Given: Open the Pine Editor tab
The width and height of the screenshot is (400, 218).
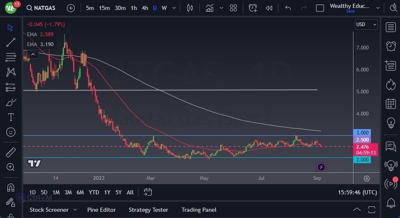Looking at the screenshot, I should (x=101, y=210).
